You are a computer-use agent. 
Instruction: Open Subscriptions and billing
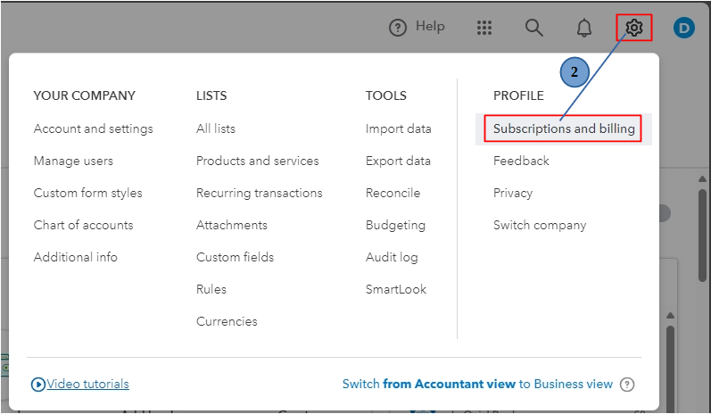pos(564,128)
